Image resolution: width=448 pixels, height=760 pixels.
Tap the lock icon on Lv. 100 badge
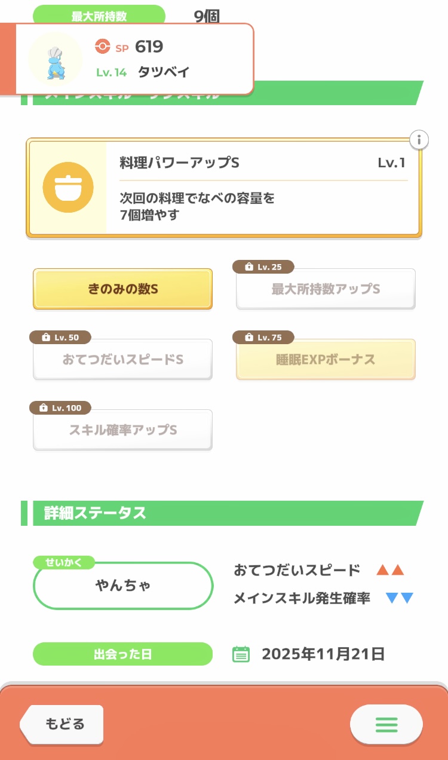43,408
